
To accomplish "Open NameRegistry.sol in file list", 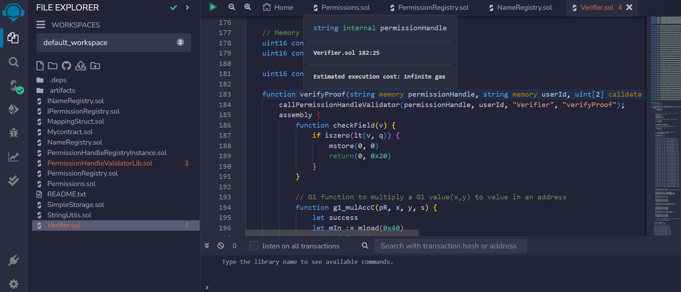I will [74, 142].
